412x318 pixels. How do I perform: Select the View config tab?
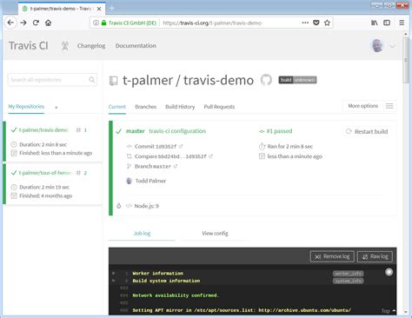[215, 233]
